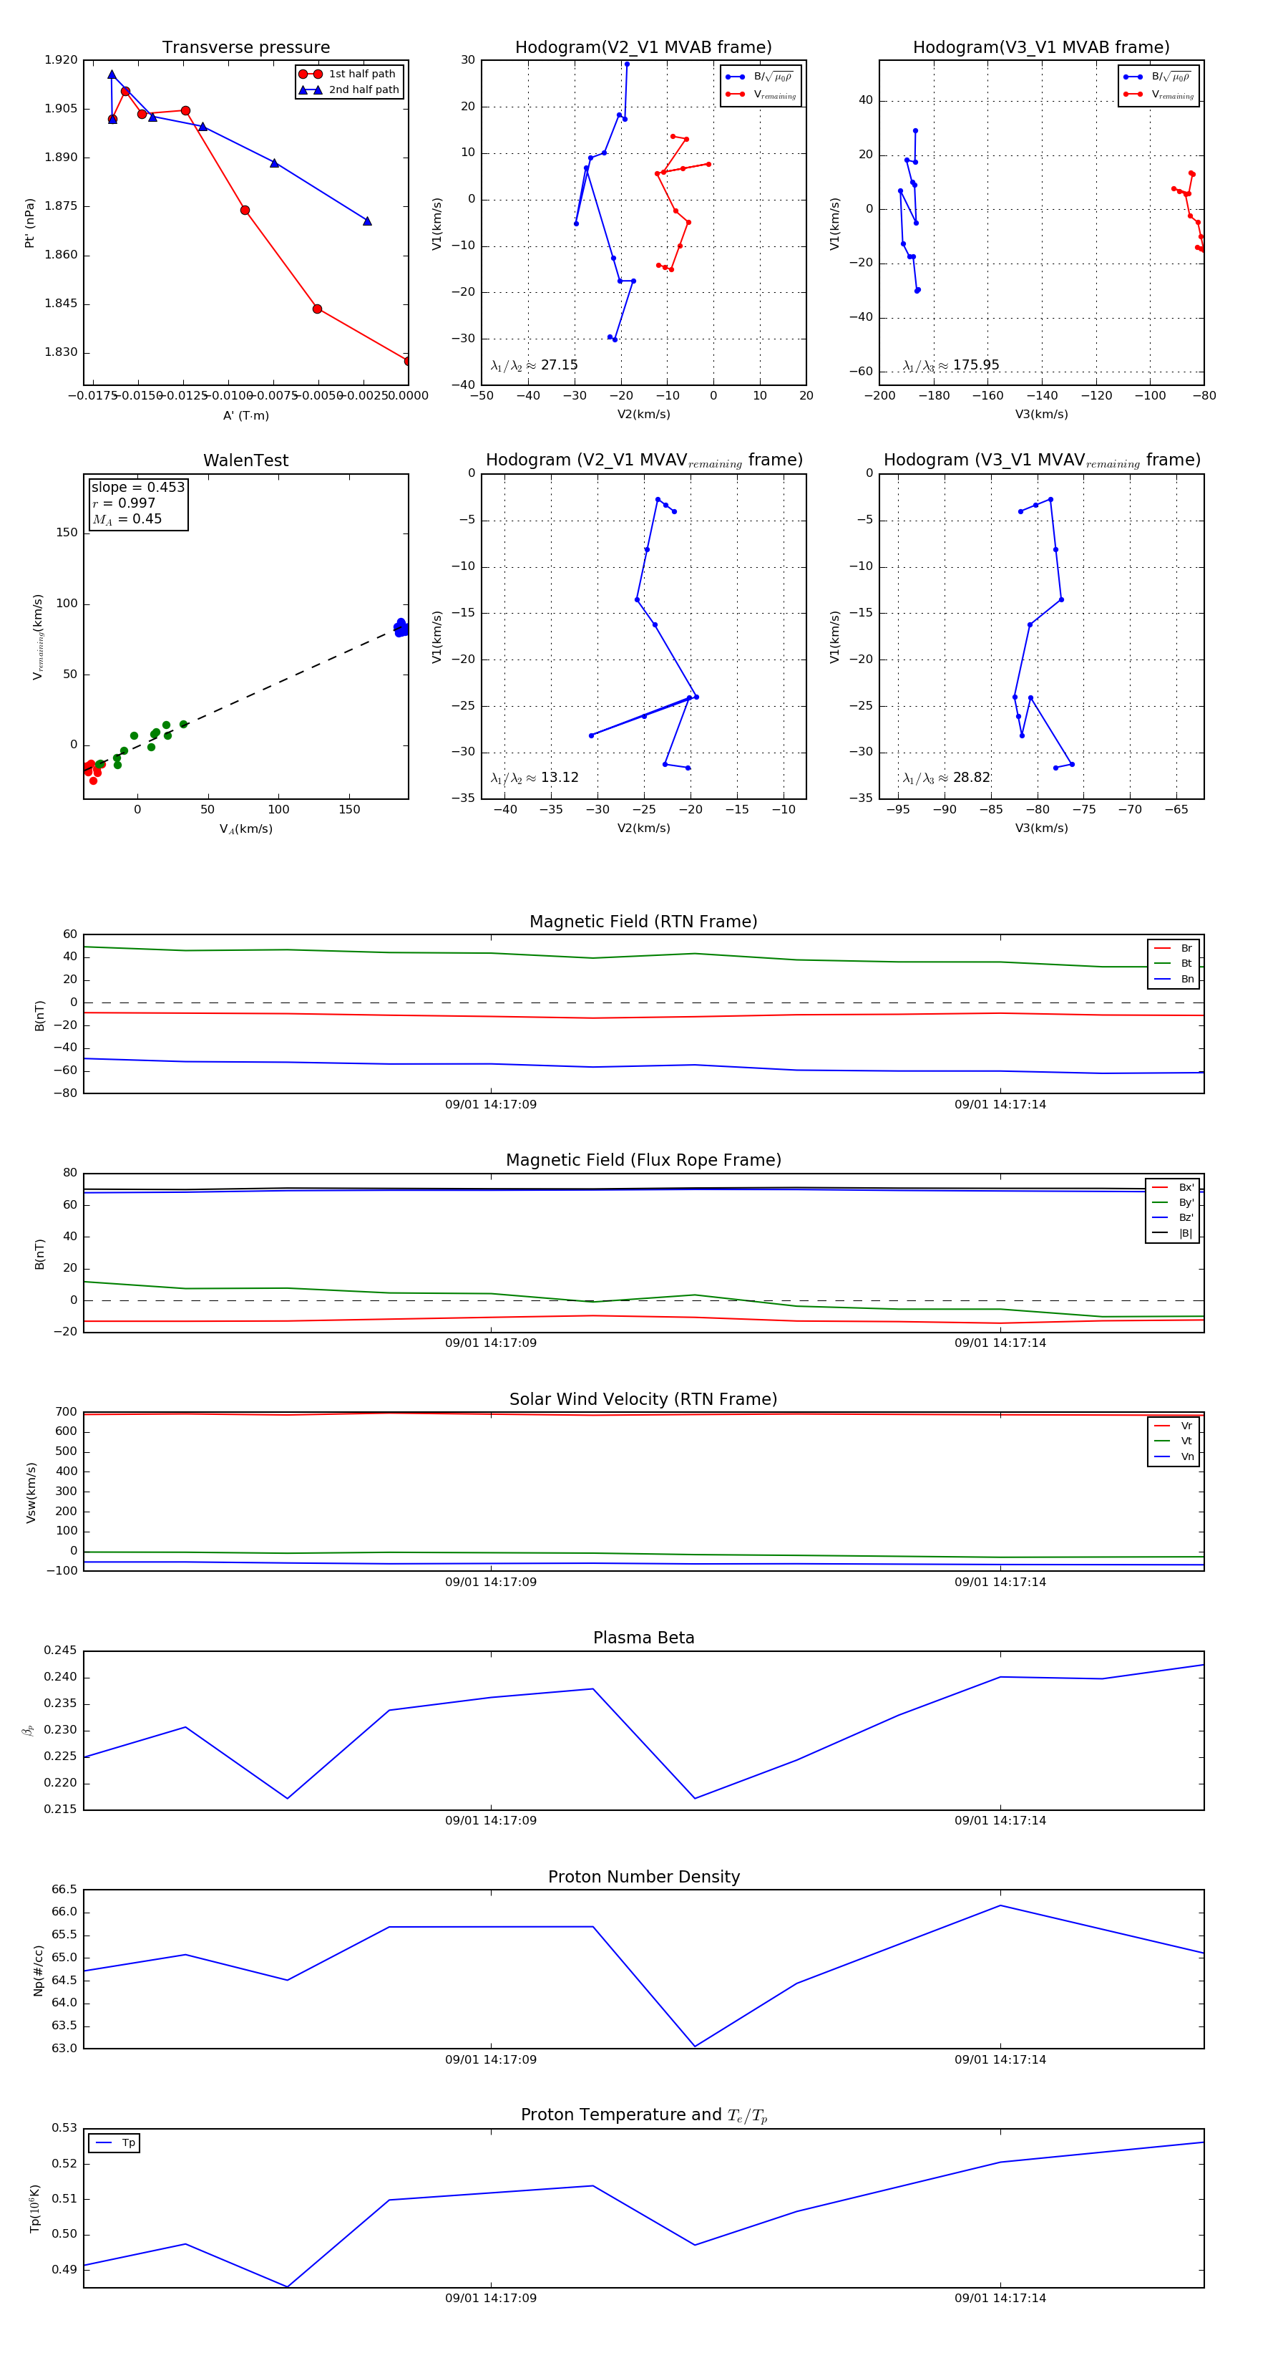Click the "V_A(km/s)" axis label in WalenTest

pos(245,829)
